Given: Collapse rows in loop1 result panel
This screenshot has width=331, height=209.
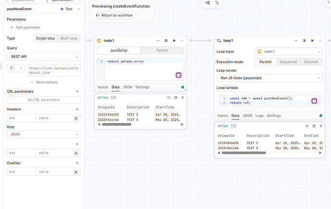Looking at the screenshot, I should [x=307, y=126].
